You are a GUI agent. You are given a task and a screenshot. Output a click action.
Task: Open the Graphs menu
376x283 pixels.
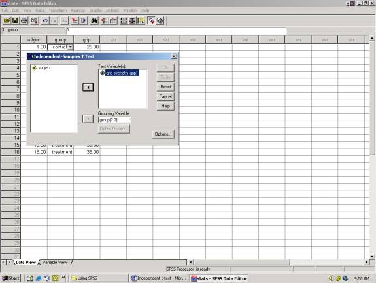(95, 10)
